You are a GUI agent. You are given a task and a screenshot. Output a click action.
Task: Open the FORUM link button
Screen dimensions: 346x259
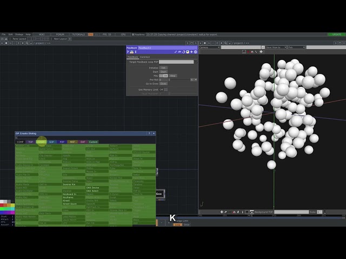click(60, 35)
